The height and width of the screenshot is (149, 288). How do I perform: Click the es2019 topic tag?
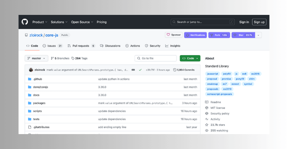pyautogui.click(x=227, y=89)
